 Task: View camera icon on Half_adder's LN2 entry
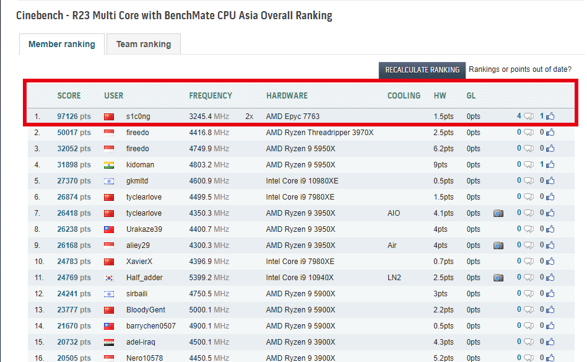pyautogui.click(x=498, y=278)
